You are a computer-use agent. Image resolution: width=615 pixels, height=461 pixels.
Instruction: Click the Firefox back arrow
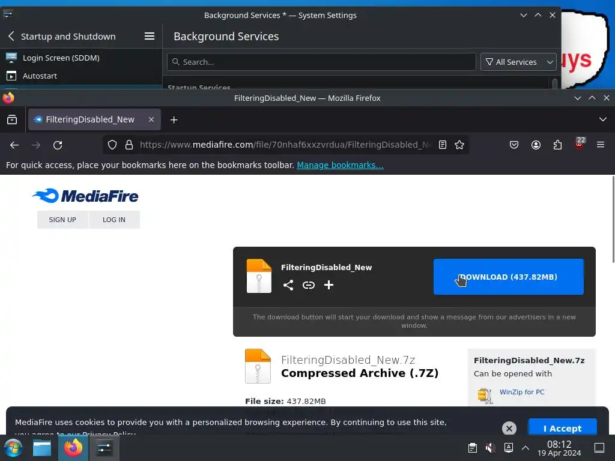pos(14,145)
